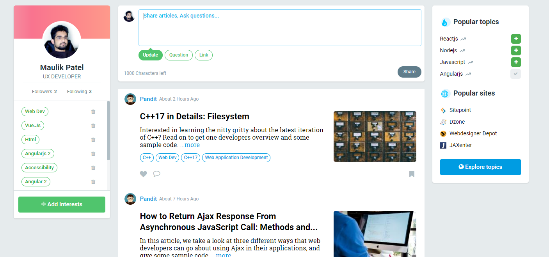Click the Dzone site logo
The height and width of the screenshot is (257, 549).
pos(443,122)
